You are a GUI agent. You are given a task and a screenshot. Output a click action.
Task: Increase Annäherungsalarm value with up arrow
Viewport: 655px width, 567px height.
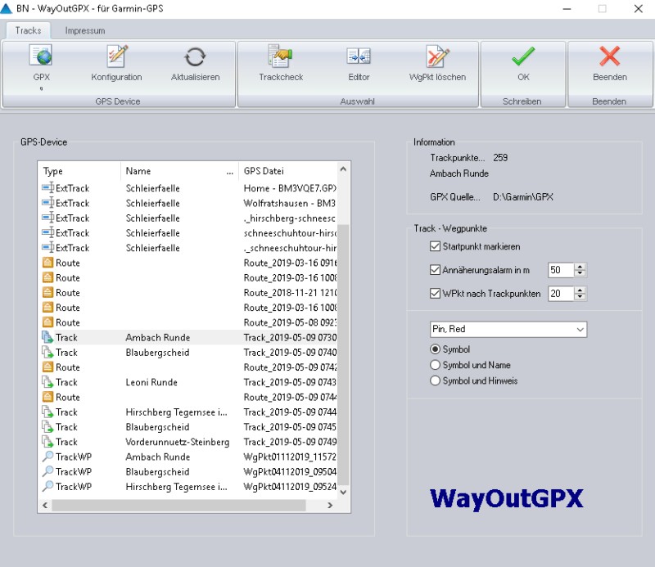pyautogui.click(x=578, y=267)
